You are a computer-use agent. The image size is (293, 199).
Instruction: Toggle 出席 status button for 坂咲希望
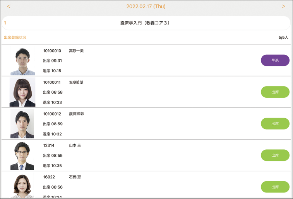(275, 92)
